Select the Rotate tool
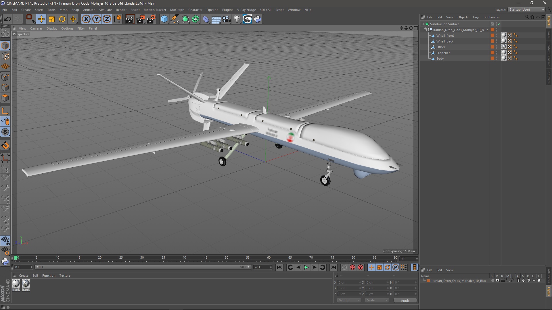 62,19
